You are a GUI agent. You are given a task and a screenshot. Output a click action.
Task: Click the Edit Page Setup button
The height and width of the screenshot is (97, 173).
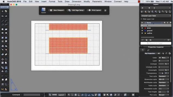76,10
